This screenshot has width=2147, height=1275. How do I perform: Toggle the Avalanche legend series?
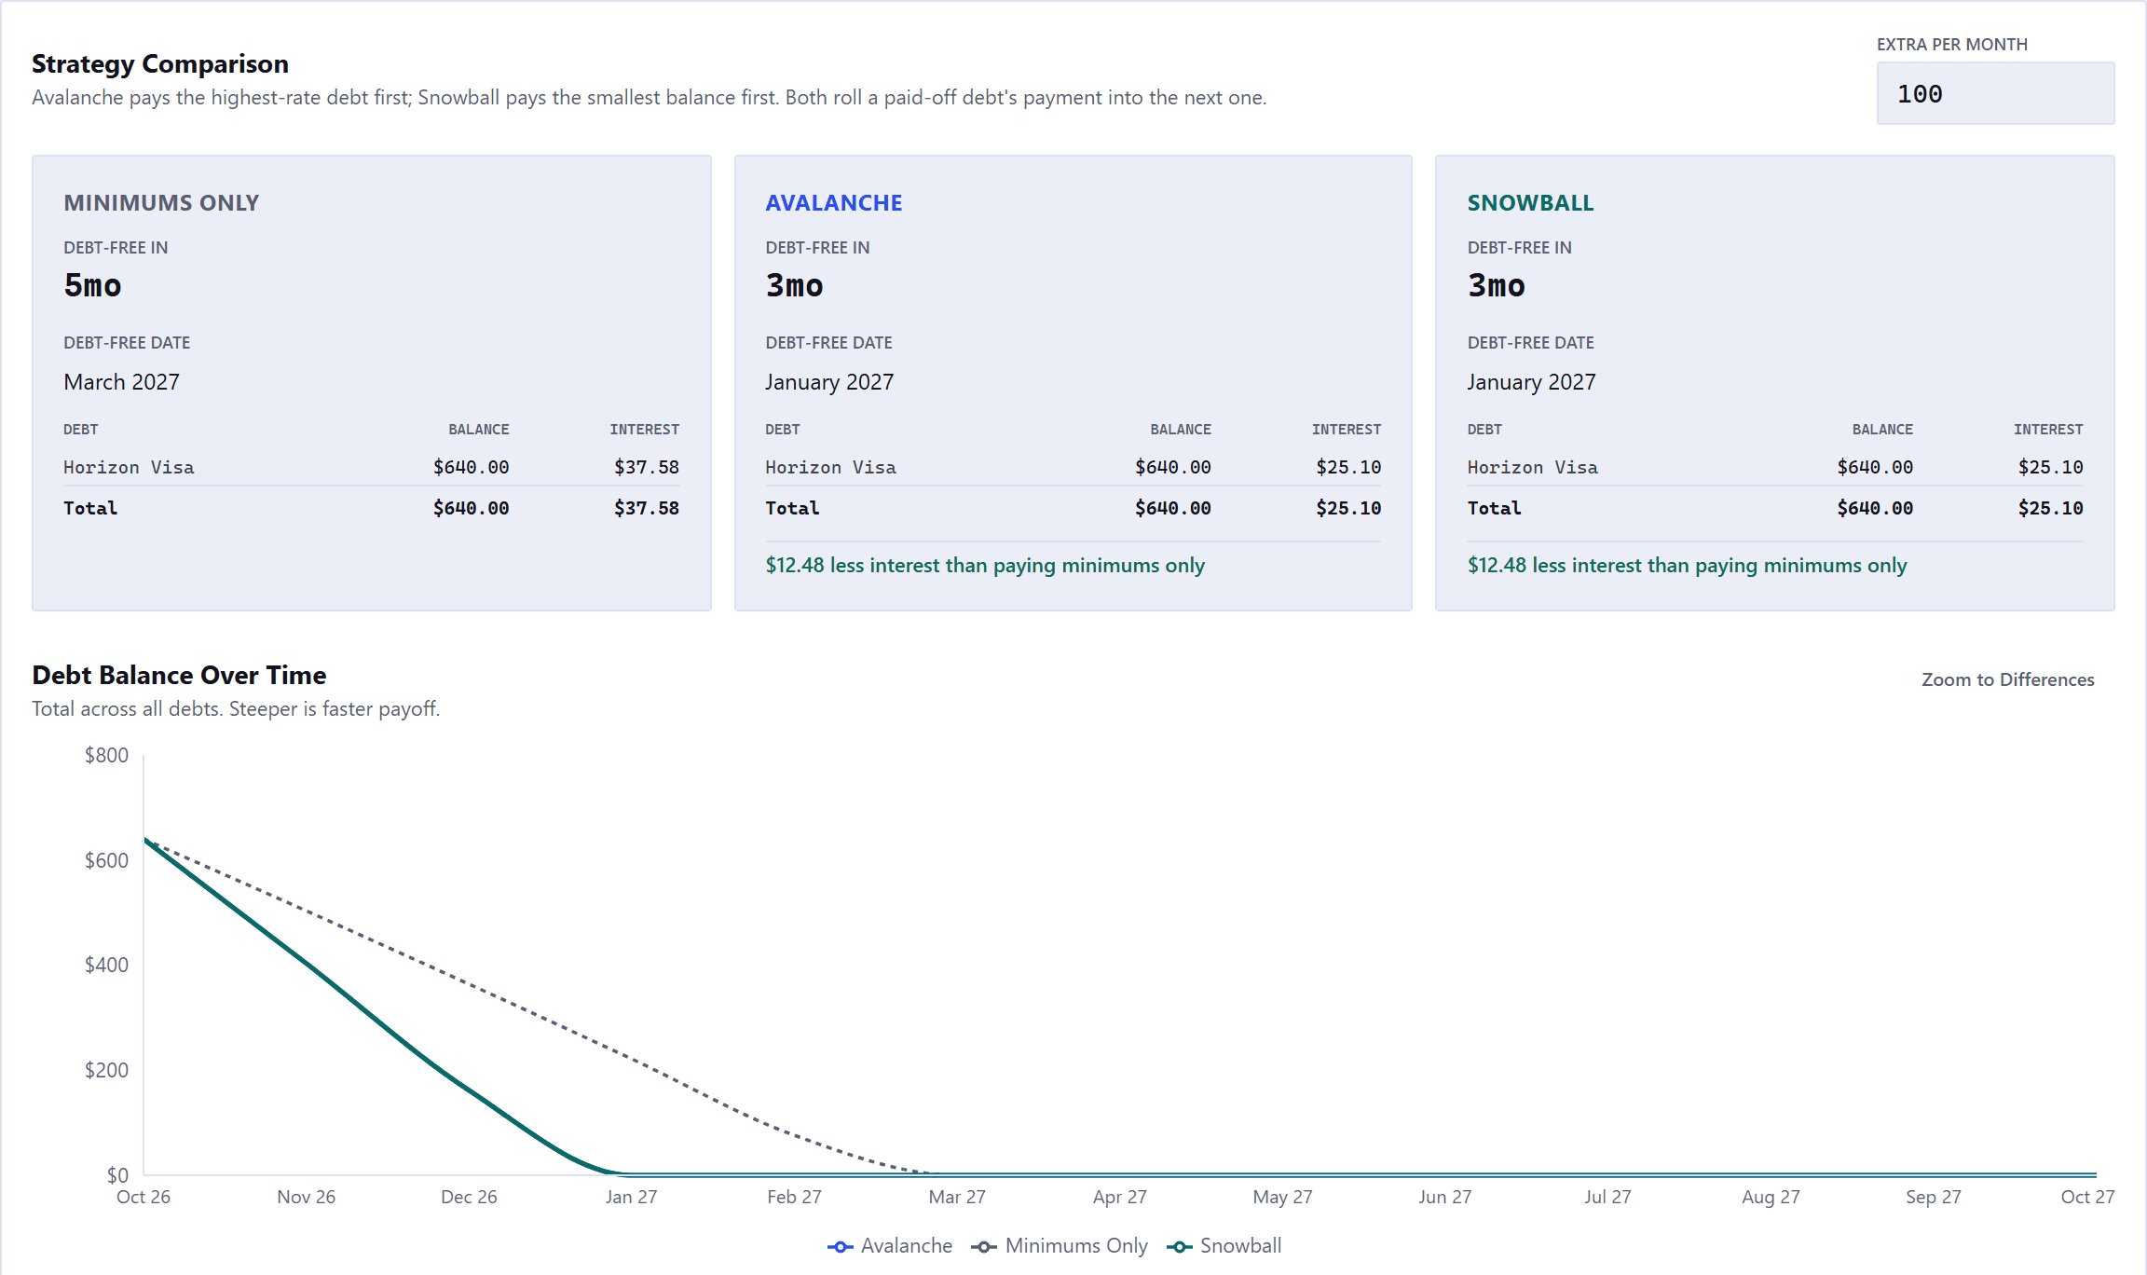click(890, 1246)
